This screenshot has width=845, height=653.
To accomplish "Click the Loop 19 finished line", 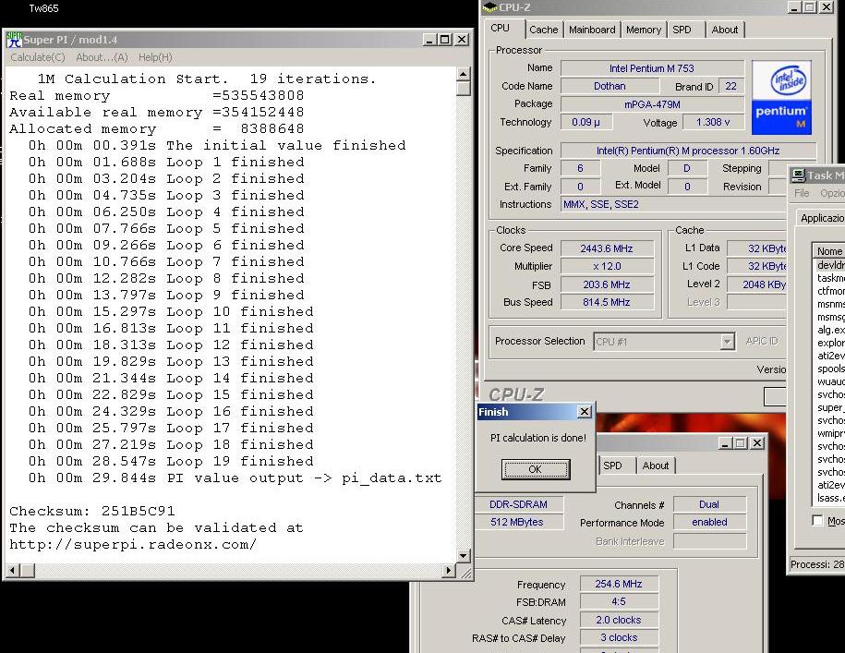I will pyautogui.click(x=171, y=461).
